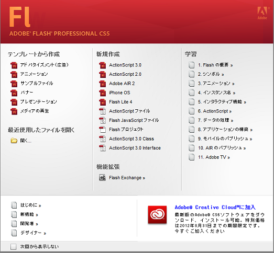Open サンプルファイル templates
The image size is (274, 253).
point(37,84)
